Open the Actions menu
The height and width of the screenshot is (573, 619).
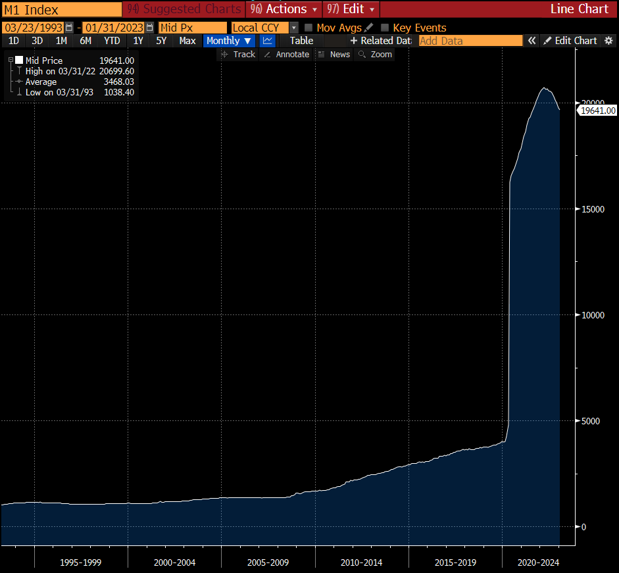pos(284,9)
